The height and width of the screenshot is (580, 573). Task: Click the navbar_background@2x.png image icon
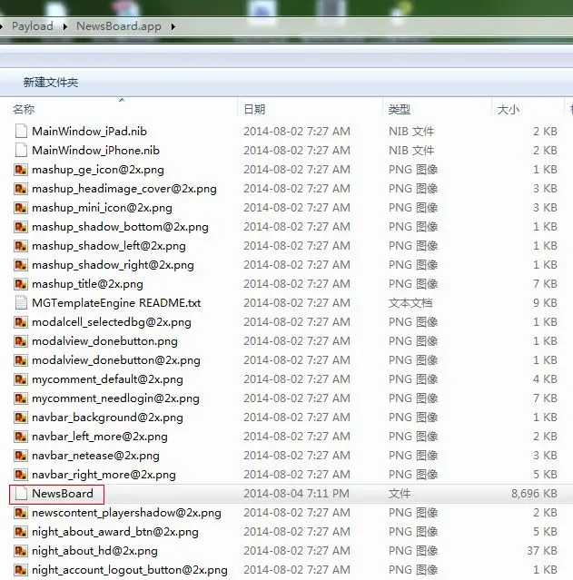(21, 418)
